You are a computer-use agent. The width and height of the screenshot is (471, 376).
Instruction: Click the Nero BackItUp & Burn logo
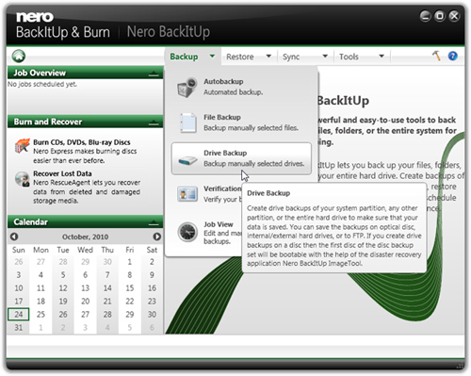[x=63, y=26]
